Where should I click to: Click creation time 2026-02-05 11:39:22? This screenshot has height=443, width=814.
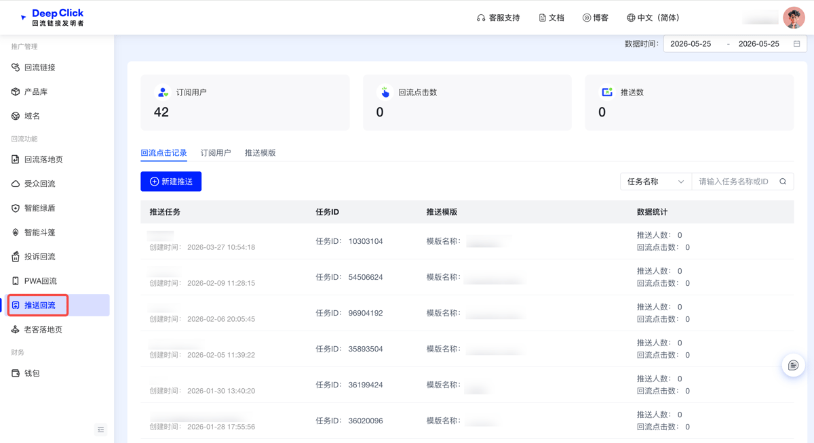(221, 355)
